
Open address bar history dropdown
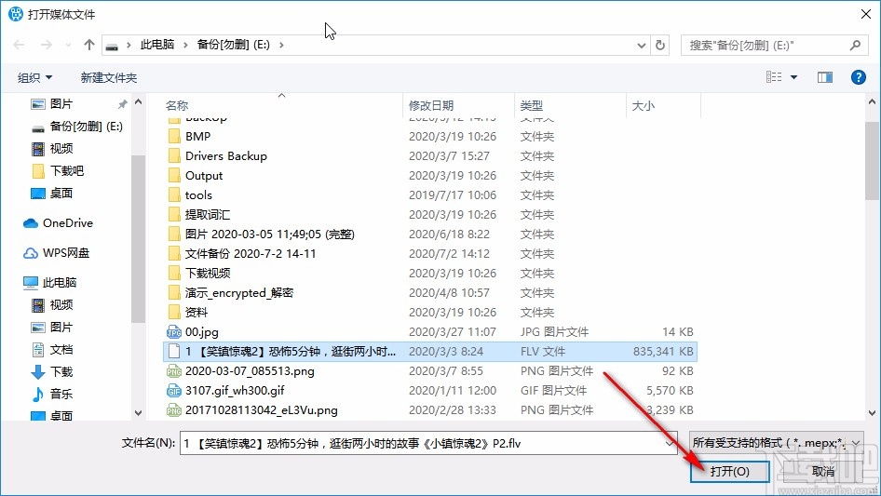[641, 45]
